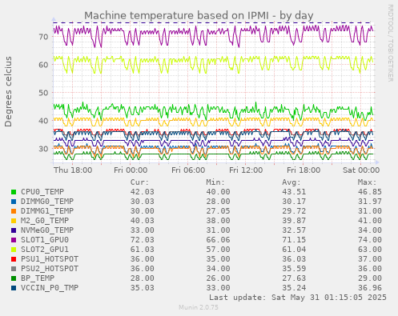The height and width of the screenshot is (316, 398).
Task: Click SLOT2_GPU1 average value 61.04
Action: 294,250
